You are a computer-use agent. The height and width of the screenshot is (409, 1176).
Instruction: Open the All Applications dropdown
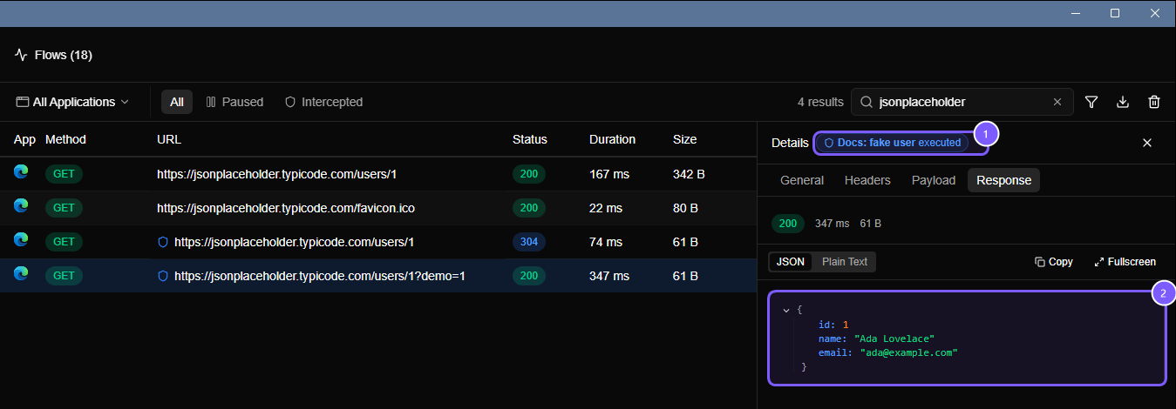(72, 102)
